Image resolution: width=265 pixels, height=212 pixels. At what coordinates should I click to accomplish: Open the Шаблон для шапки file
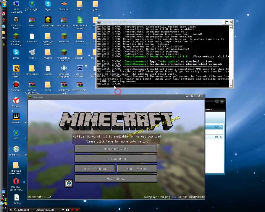coord(80,23)
